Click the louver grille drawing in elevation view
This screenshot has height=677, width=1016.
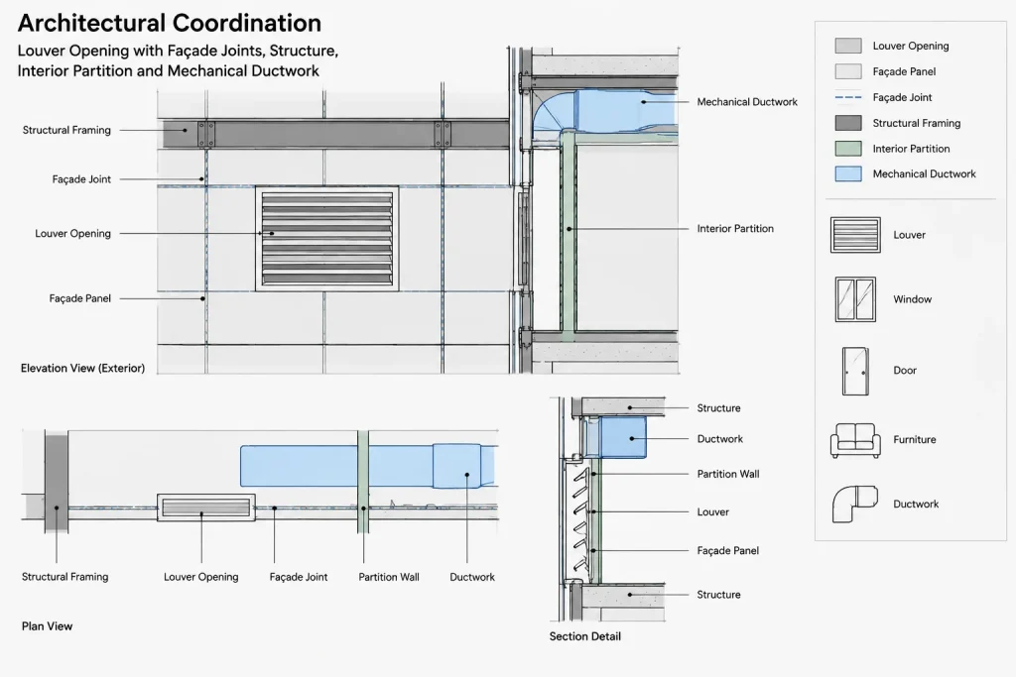327,240
